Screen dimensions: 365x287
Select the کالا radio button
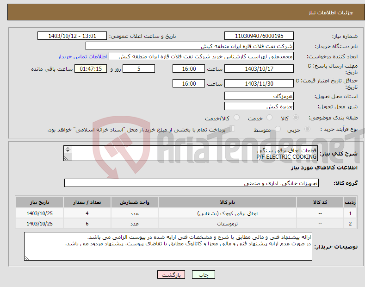pyautogui.click(x=296, y=118)
